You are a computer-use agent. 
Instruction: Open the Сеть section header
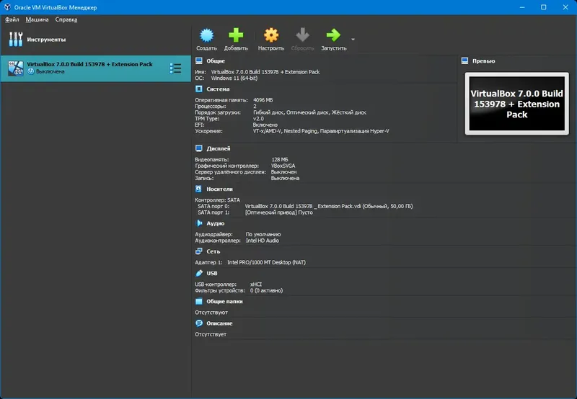(213, 251)
